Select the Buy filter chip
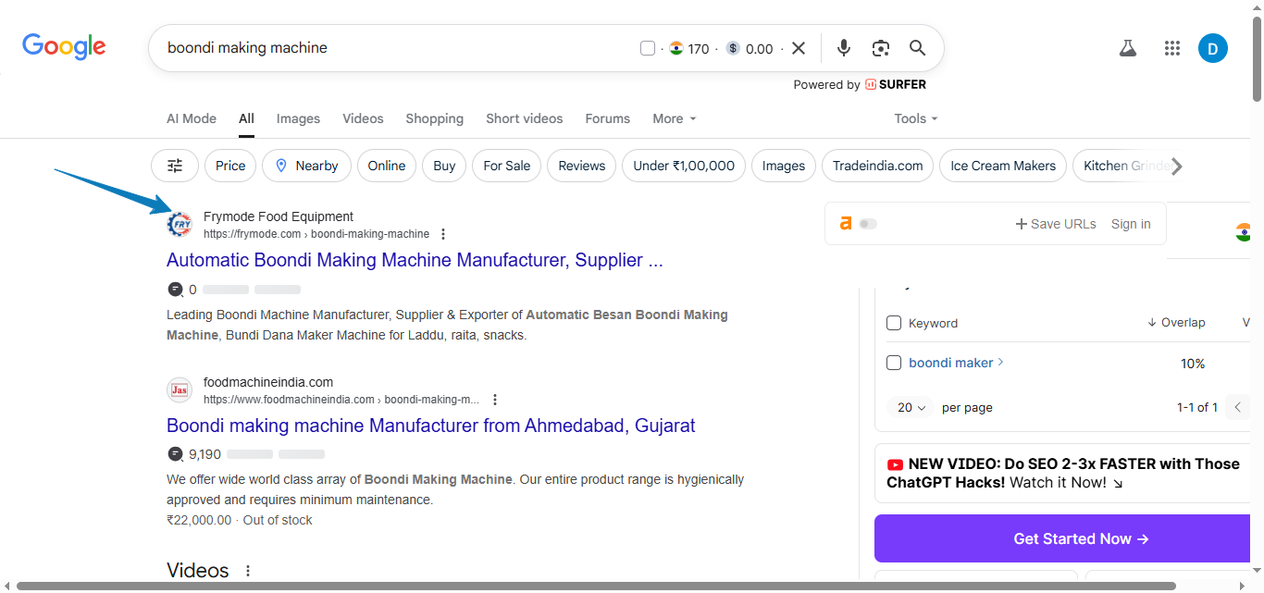Screen dimensions: 1264x593 coord(444,166)
